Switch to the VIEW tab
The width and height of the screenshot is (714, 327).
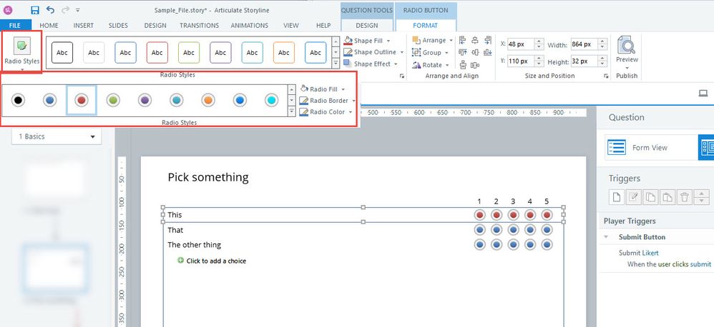pos(291,26)
